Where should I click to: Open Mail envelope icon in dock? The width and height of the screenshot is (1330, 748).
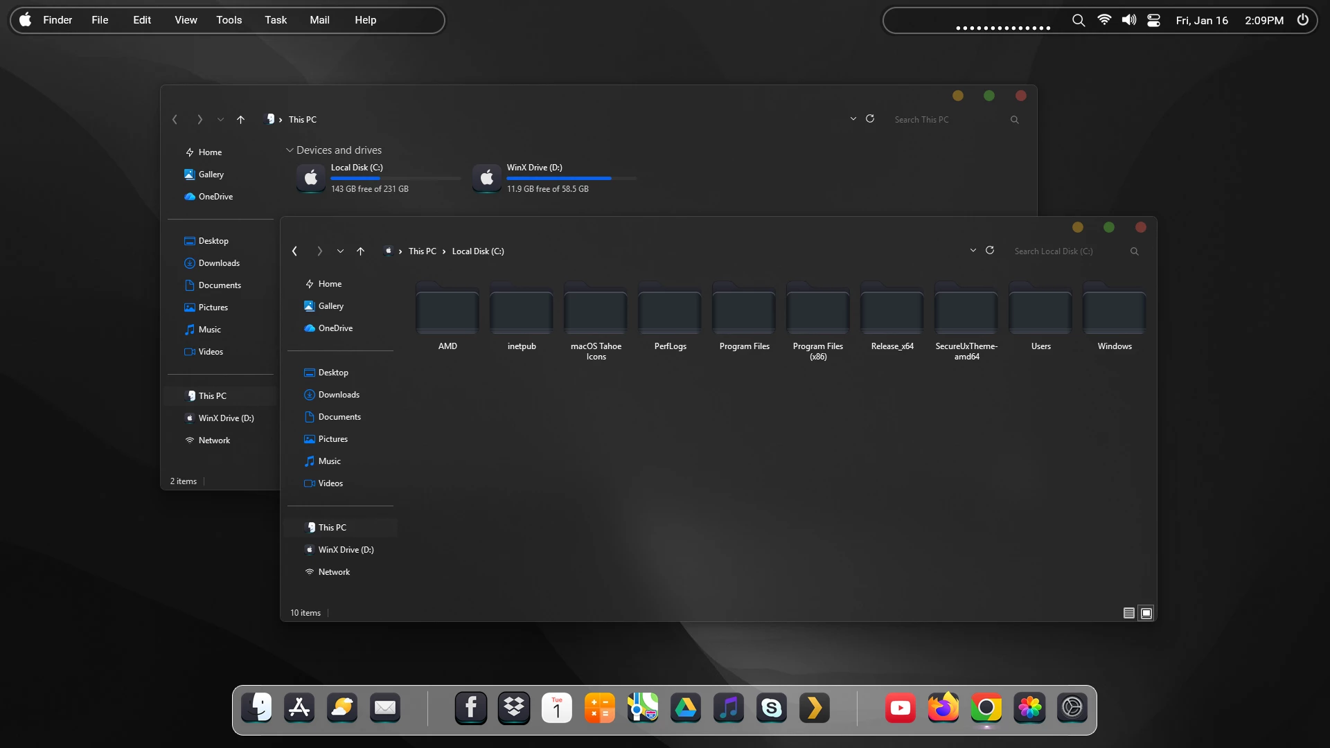pyautogui.click(x=385, y=708)
